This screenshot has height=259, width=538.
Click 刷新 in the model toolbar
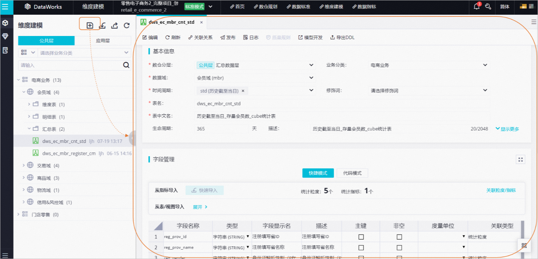point(173,37)
